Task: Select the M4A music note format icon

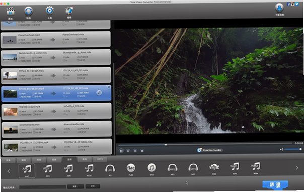Action: tap(151, 167)
